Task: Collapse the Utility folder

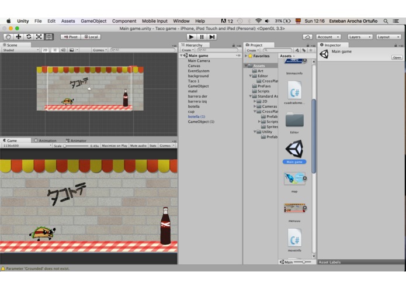Action: click(255, 132)
